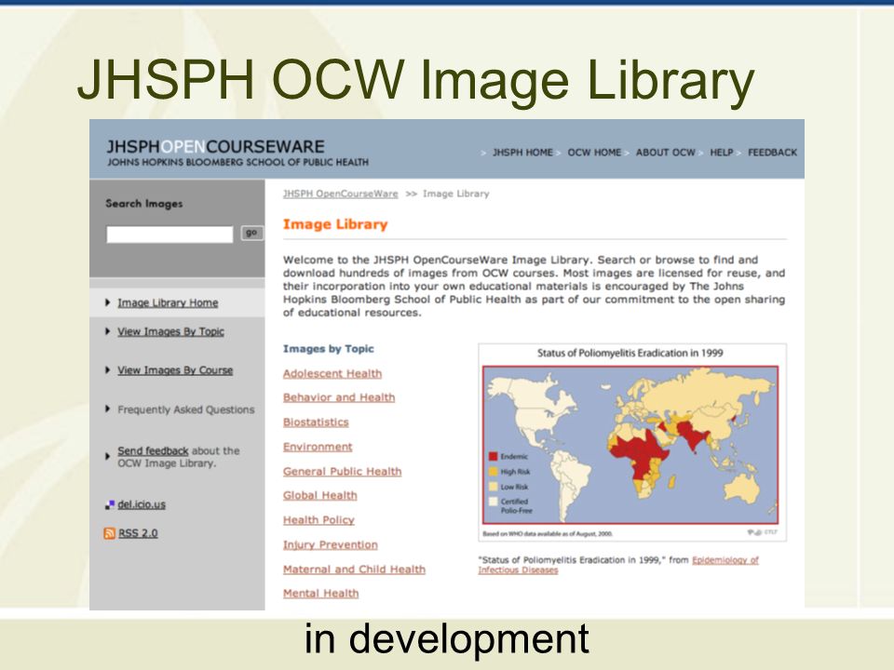Click the map title Status of Poliomyelitis Eradication

pos(630,353)
